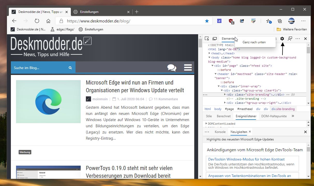This screenshot has height=186, width=314.
Task: Toggle device emulation in DevTools
Action: tap(214, 39)
